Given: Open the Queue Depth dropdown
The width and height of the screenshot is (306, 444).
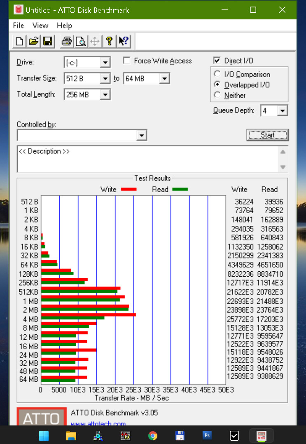Looking at the screenshot, I should pyautogui.click(x=282, y=111).
